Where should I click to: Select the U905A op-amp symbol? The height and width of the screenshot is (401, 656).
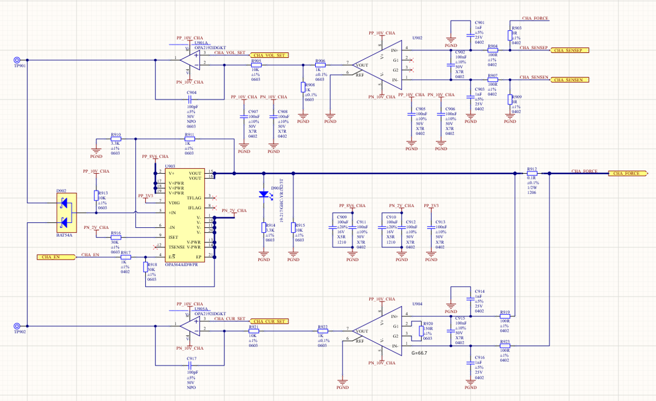191,327
